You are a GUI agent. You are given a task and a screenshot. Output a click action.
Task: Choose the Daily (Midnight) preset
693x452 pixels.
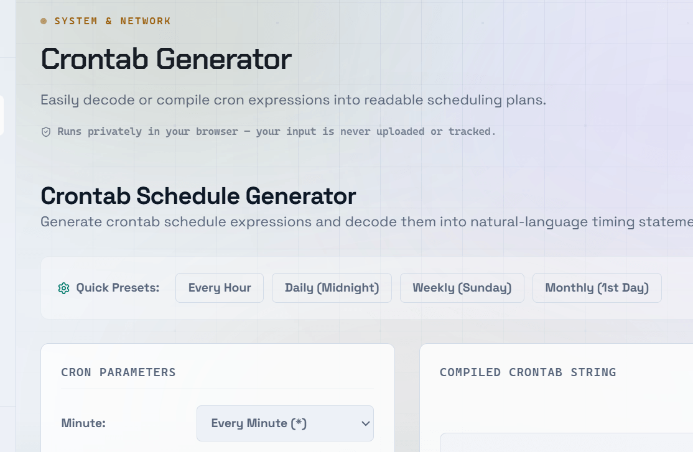332,288
